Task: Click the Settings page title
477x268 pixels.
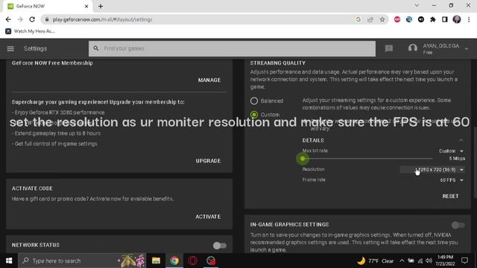Action: (35, 48)
